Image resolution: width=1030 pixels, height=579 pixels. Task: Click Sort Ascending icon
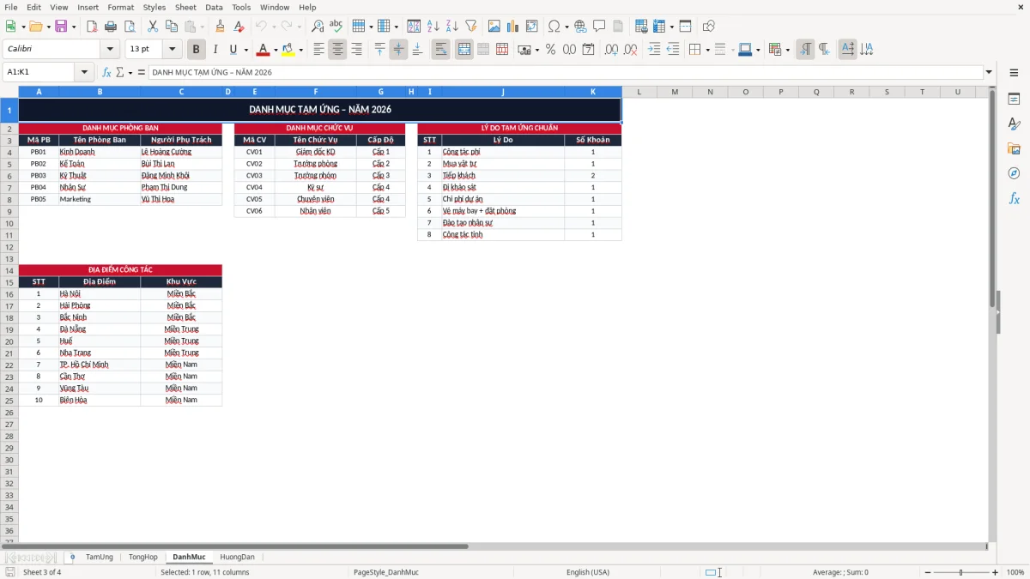coord(433,27)
